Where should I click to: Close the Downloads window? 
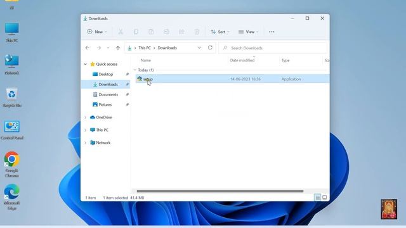[x=322, y=18]
